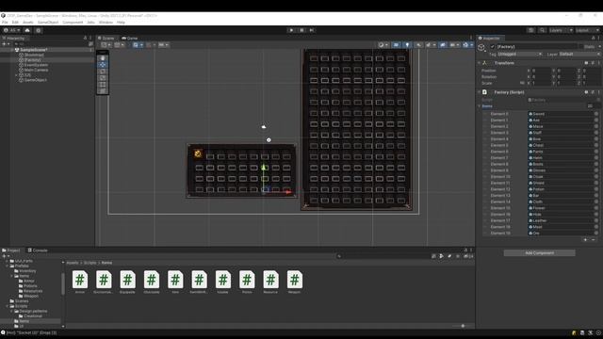This screenshot has height=339, width=603.
Task: Select the Rotate tool in scene overlay
Action: (103, 72)
